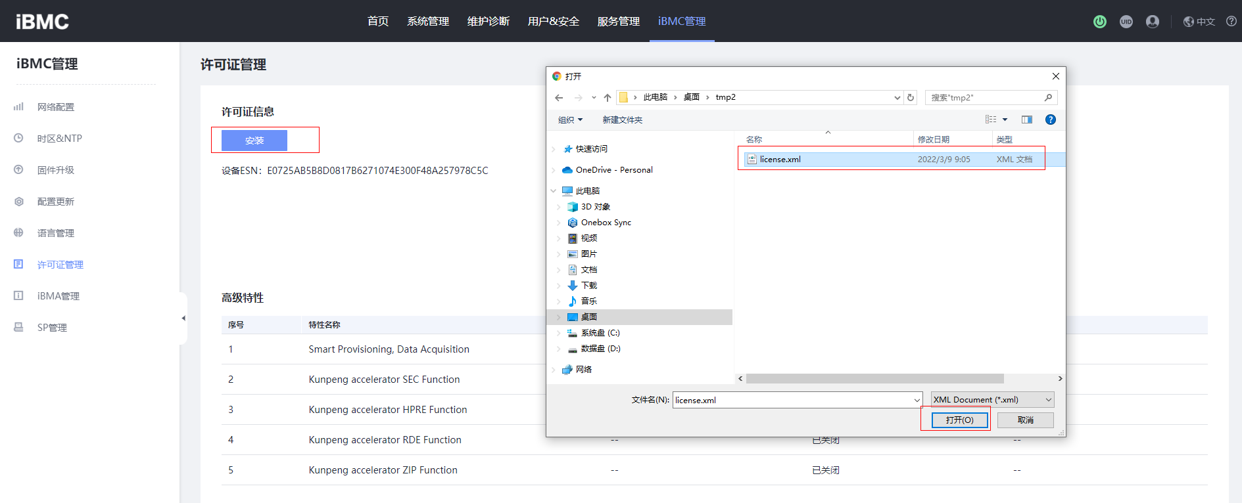Open the view options dropdown arrow
This screenshot has height=503, width=1242.
click(x=1005, y=120)
